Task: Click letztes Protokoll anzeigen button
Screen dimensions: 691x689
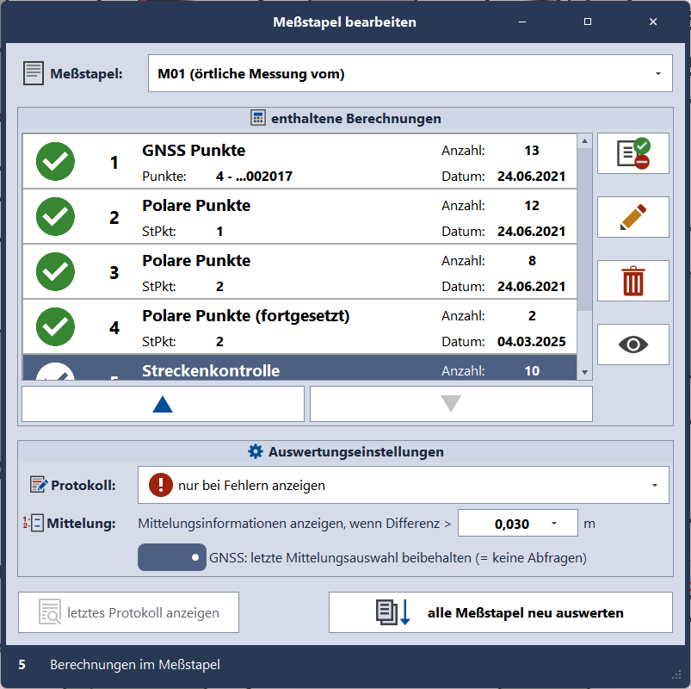Action: [x=128, y=612]
